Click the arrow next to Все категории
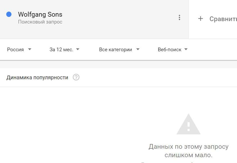The height and width of the screenshot is (163, 237). pos(138,49)
